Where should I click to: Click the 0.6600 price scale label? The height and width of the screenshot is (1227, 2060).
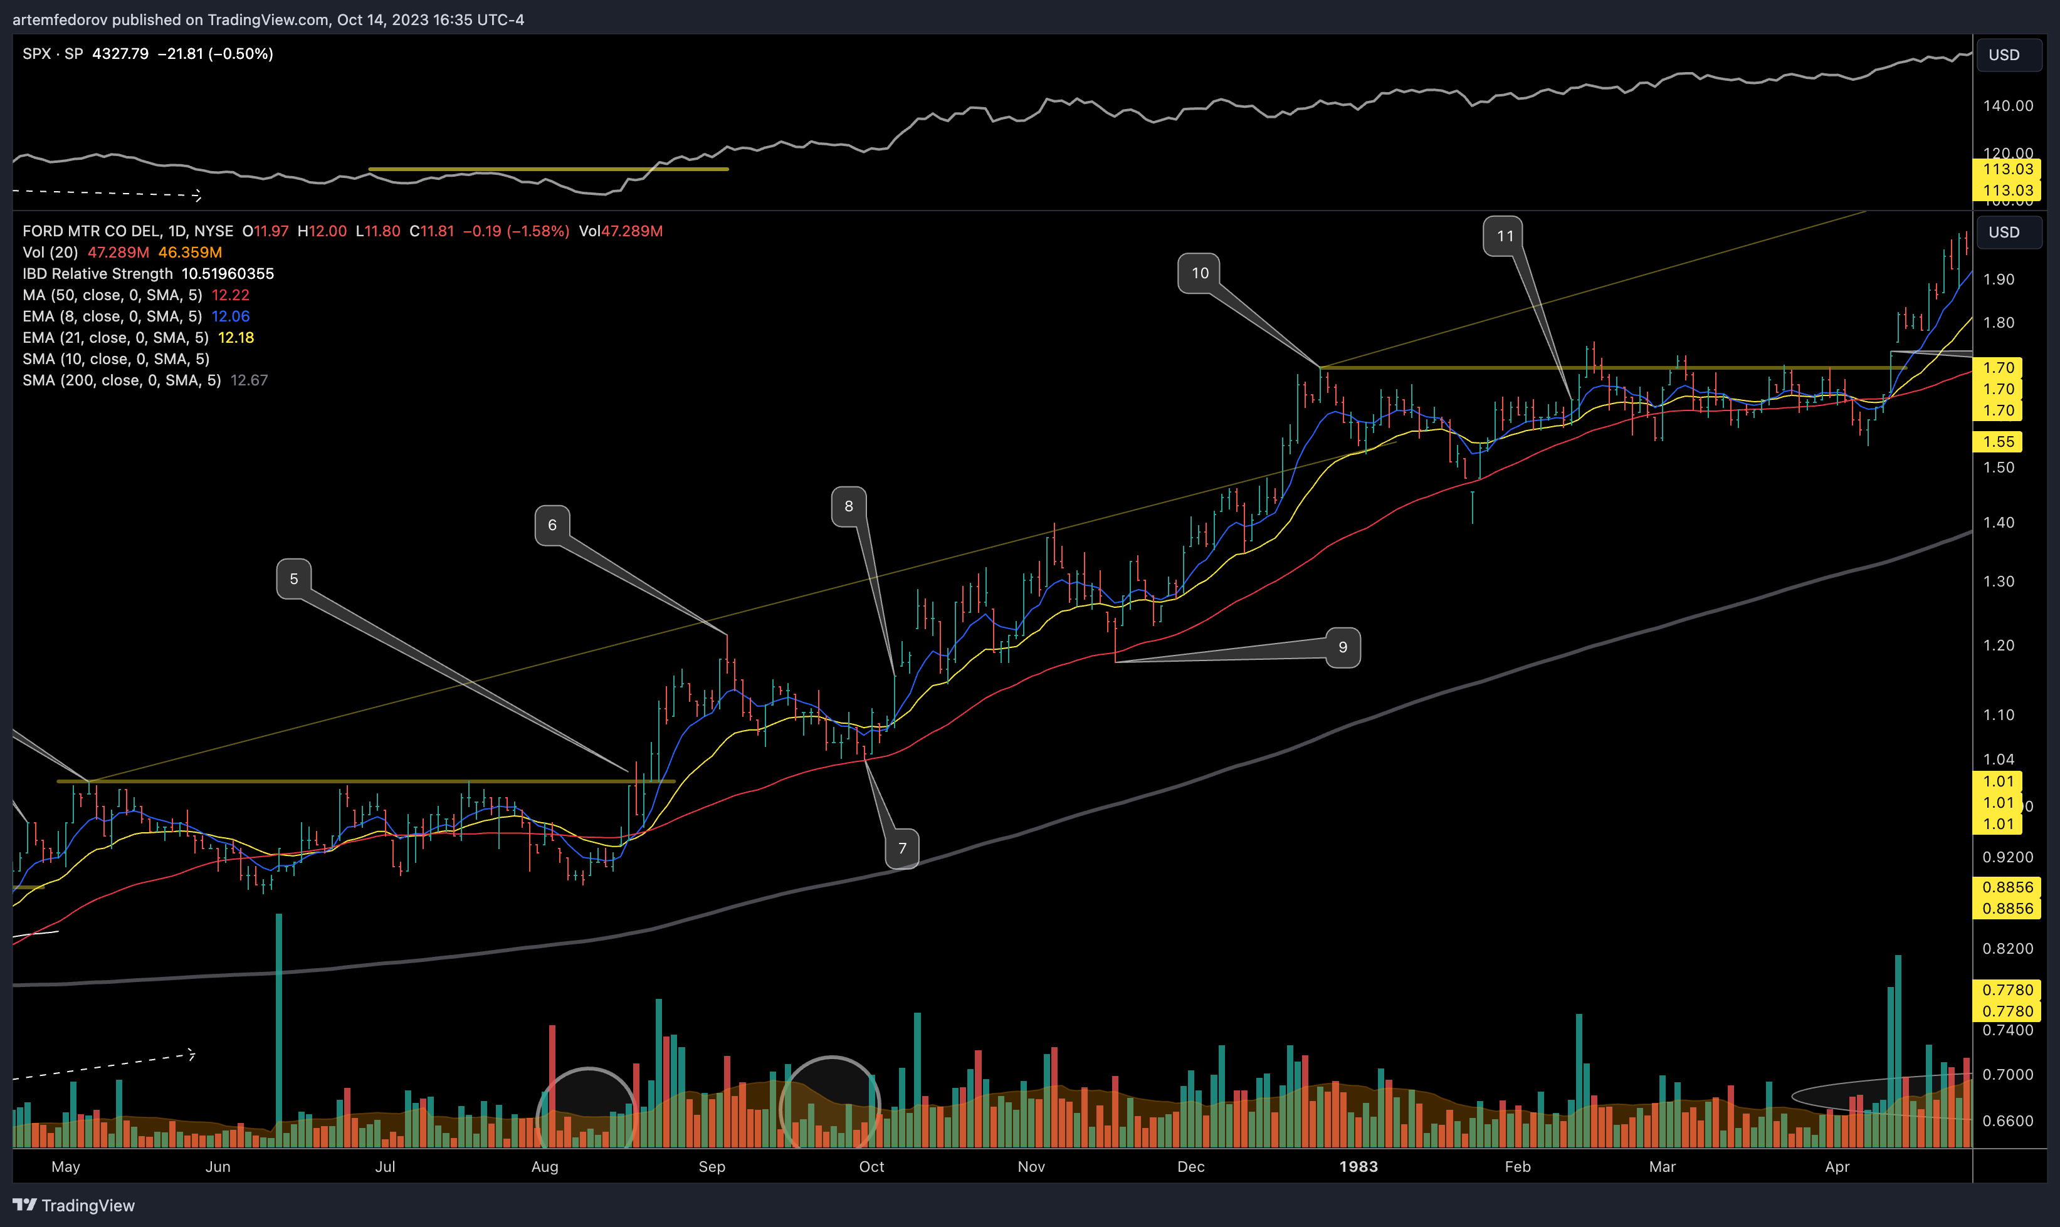click(x=2008, y=1121)
